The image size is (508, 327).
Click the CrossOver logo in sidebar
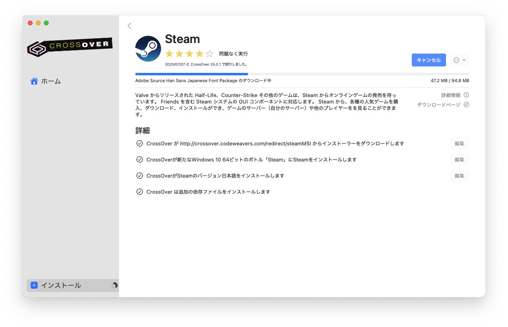[x=70, y=47]
